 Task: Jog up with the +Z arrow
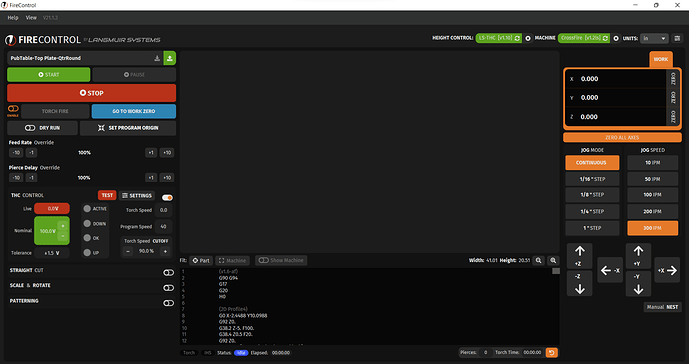pos(579,256)
